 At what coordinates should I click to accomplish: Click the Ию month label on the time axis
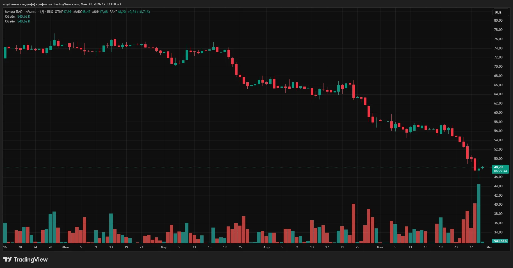[489, 247]
